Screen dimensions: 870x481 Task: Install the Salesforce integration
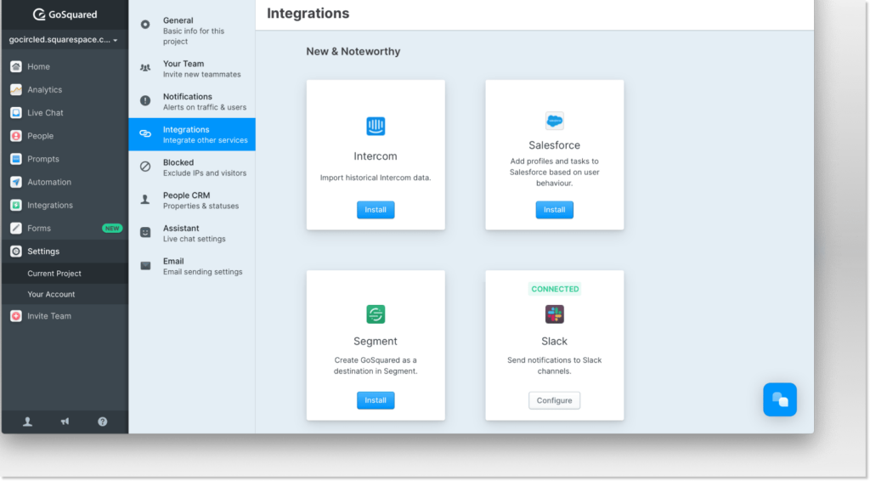pos(554,210)
